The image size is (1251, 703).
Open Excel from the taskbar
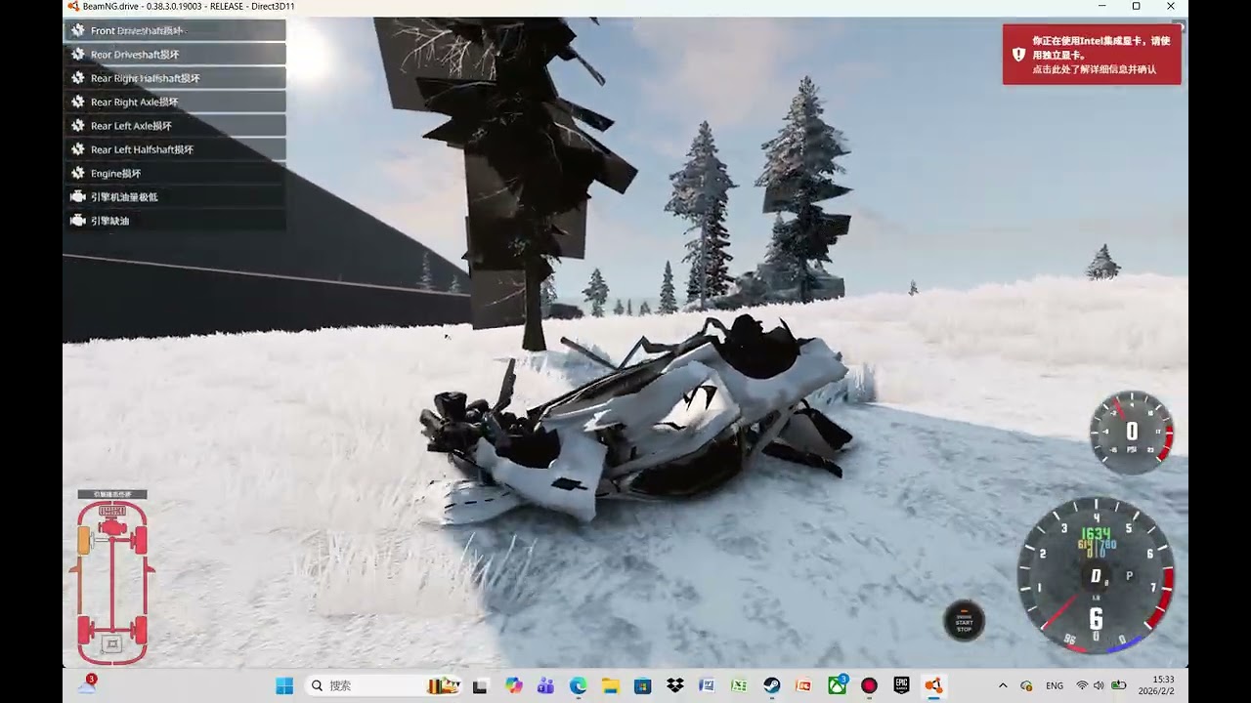click(739, 686)
